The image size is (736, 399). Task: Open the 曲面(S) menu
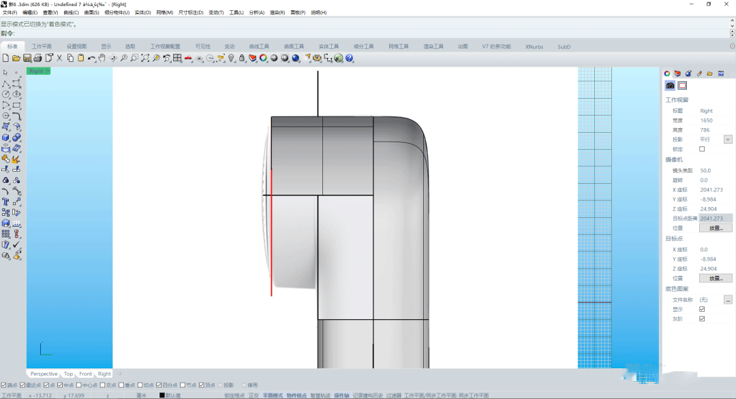coord(90,12)
